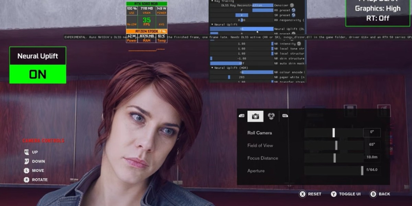Click the Y button icon for Toggle UI
This screenshot has width=412, height=206.
(334, 194)
